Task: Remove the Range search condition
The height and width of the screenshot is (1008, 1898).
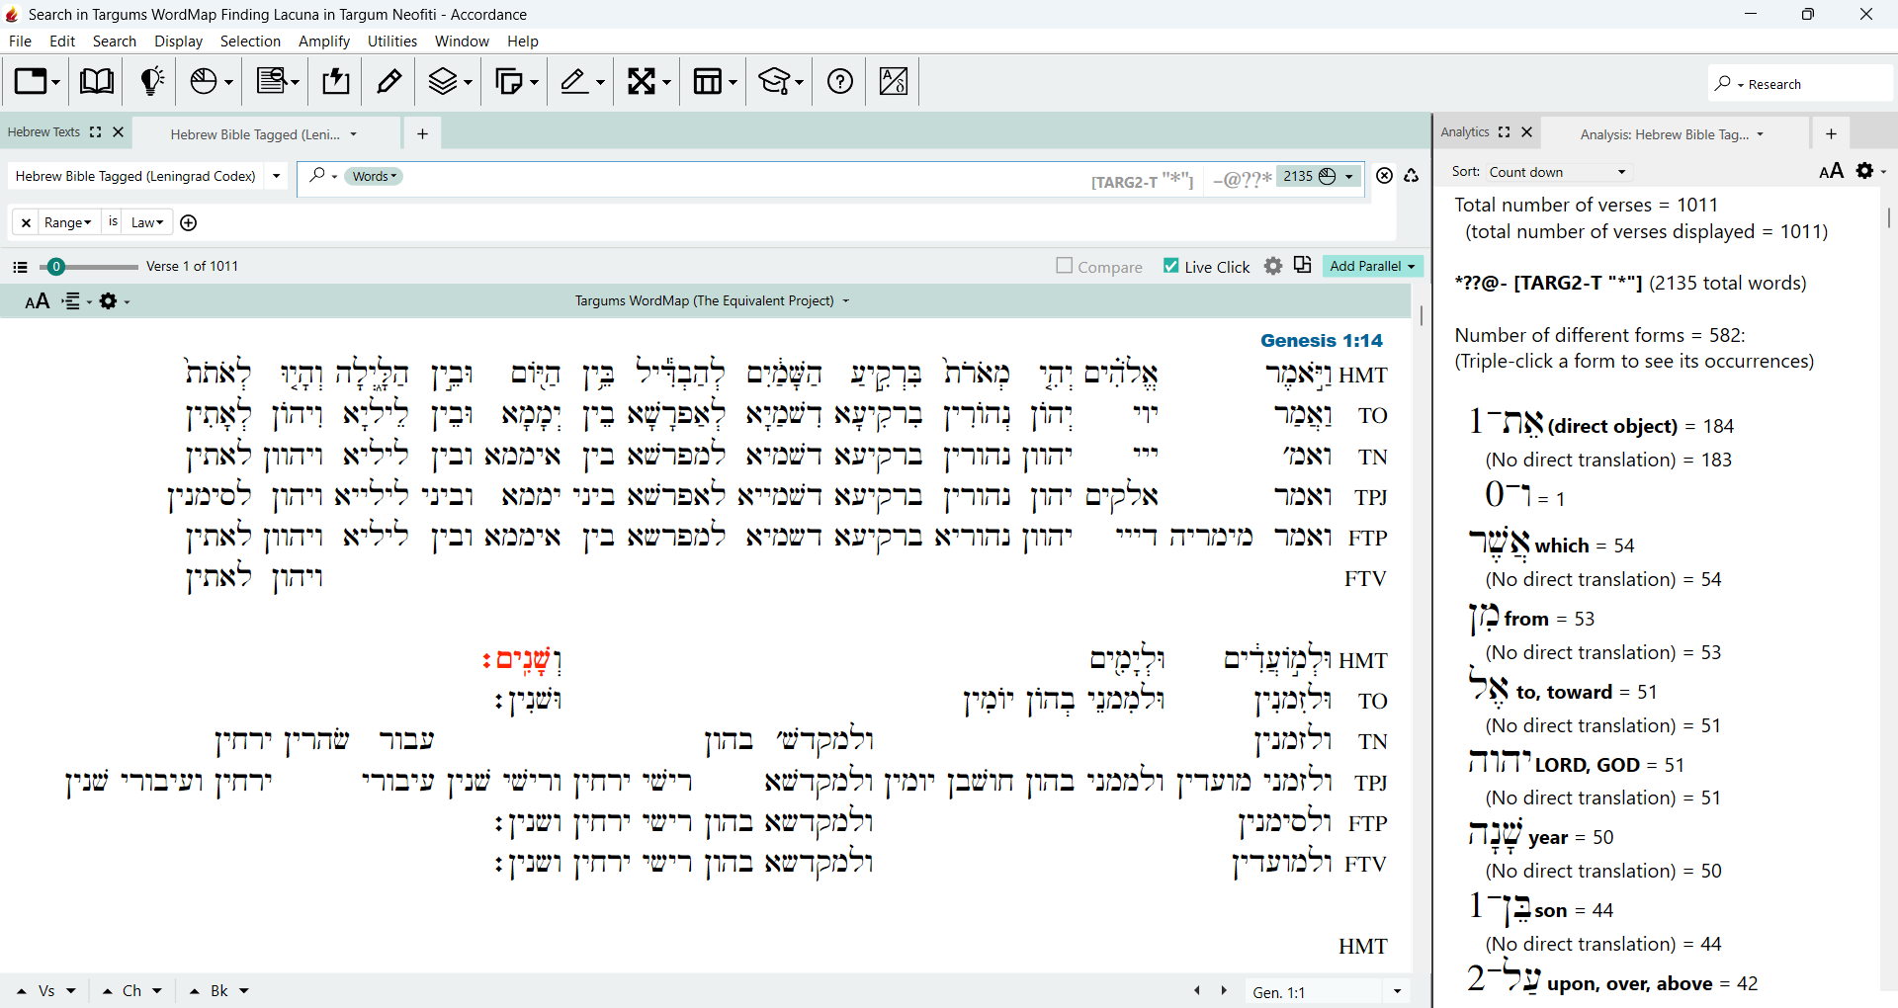Action: (27, 222)
